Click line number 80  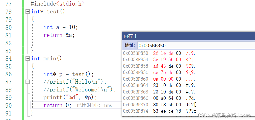click(8, 27)
